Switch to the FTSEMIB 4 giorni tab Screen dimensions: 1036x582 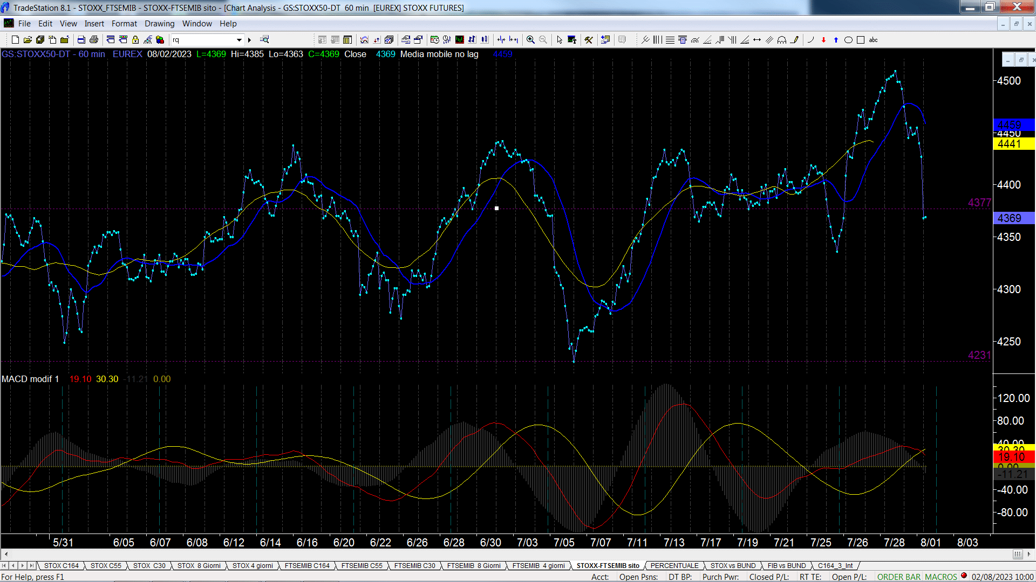[539, 565]
